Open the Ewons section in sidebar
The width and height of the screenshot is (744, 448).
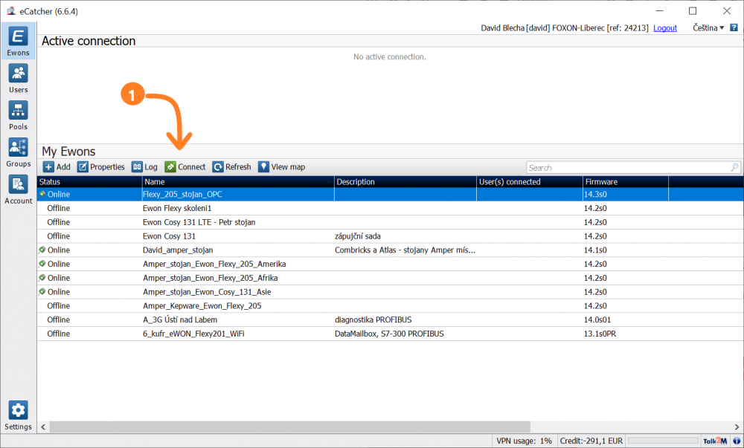click(x=18, y=41)
